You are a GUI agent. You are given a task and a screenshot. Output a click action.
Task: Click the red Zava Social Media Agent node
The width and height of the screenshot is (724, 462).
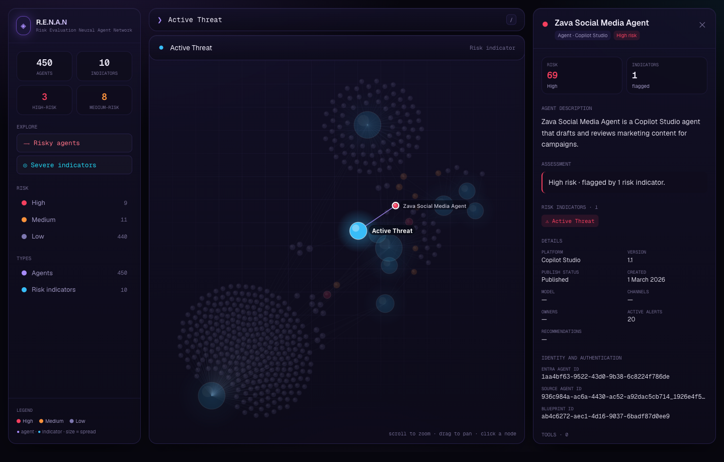tap(396, 205)
